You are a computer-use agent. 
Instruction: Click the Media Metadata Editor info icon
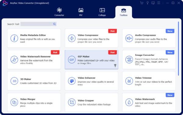pyautogui.click(x=14, y=38)
